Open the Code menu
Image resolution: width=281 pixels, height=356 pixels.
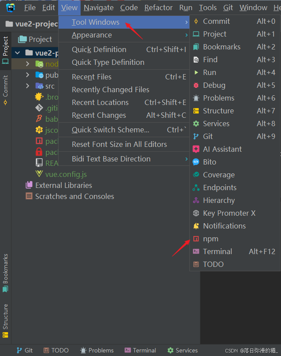pyautogui.click(x=129, y=7)
